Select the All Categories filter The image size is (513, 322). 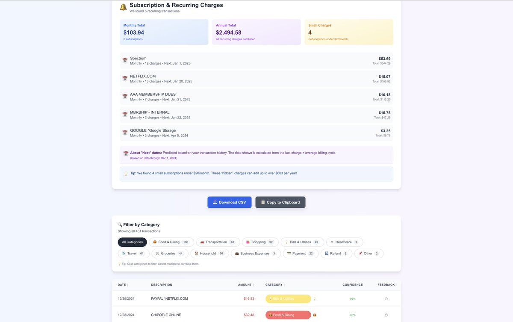133,242
